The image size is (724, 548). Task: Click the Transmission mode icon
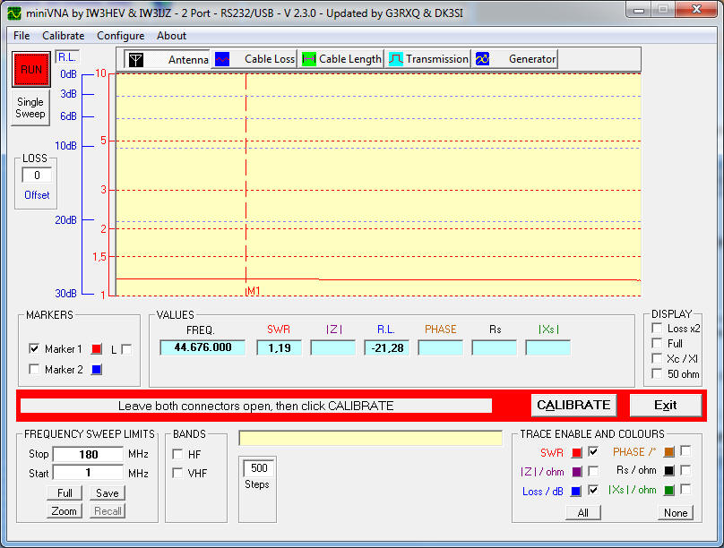(396, 59)
